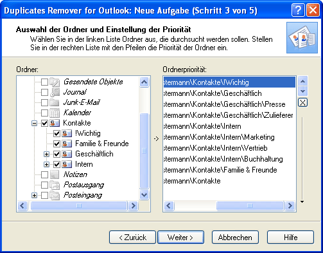
Task: Click the priority list scroll-left arrow
Action: point(169,205)
